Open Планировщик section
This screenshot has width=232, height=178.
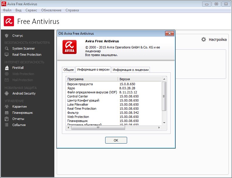point(22,113)
